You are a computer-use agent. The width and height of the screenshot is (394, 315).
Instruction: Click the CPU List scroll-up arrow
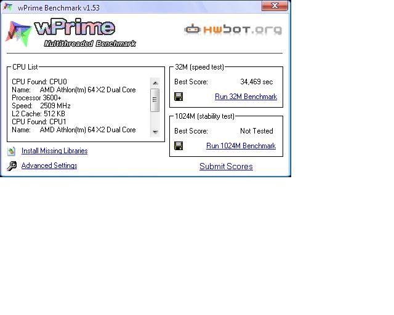(x=155, y=83)
